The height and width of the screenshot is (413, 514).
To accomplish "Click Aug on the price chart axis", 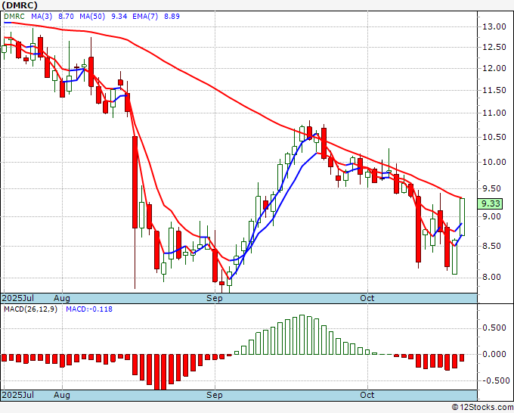I will pyautogui.click(x=62, y=298).
